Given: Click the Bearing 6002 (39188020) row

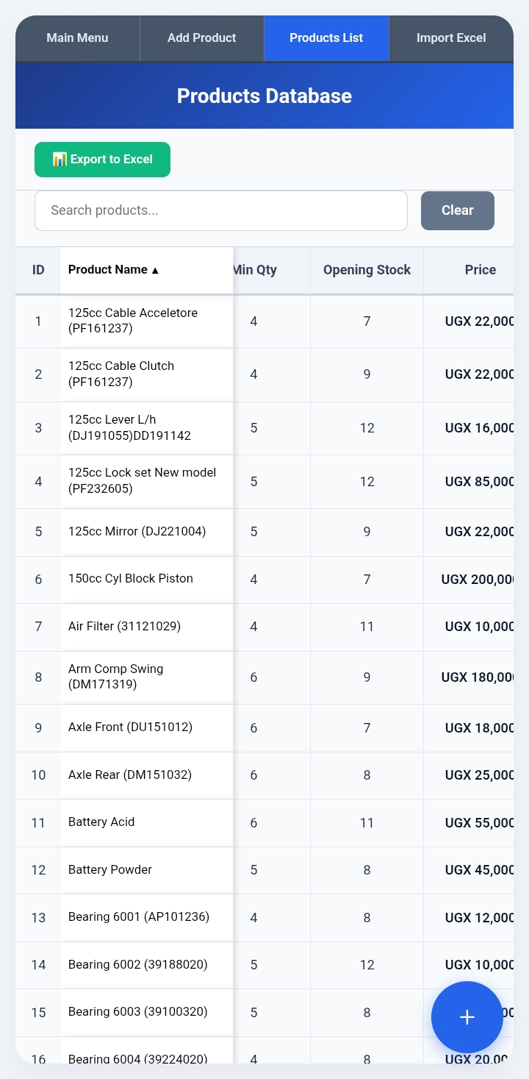Looking at the screenshot, I should point(264,965).
